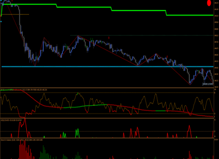Select the dark green dotted horizontal level line
The width and height of the screenshot is (219, 159).
tap(142, 35)
